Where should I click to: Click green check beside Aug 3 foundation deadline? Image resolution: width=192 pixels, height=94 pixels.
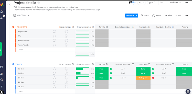pos(153,73)
